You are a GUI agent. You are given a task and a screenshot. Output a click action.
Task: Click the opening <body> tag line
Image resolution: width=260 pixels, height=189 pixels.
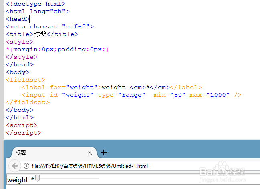click(18, 72)
